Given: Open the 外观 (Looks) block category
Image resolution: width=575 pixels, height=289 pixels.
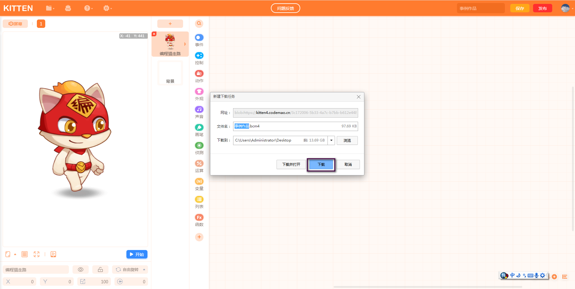Looking at the screenshot, I should [x=199, y=94].
